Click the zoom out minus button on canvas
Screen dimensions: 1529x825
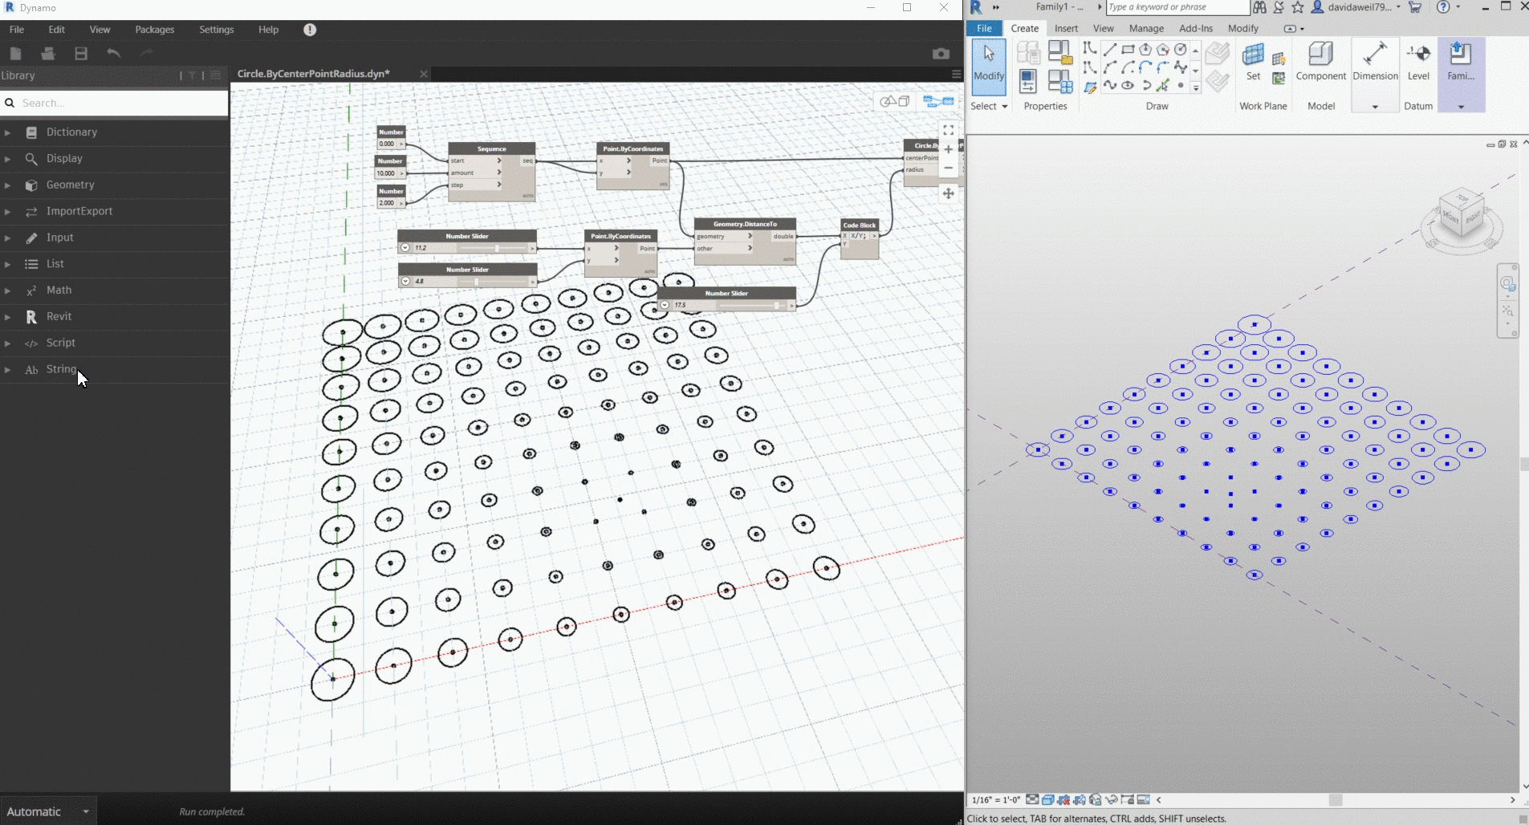pyautogui.click(x=948, y=168)
